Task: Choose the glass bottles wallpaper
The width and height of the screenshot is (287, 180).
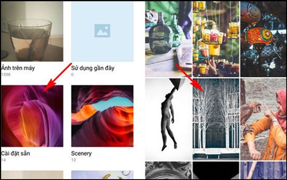Action: click(169, 39)
